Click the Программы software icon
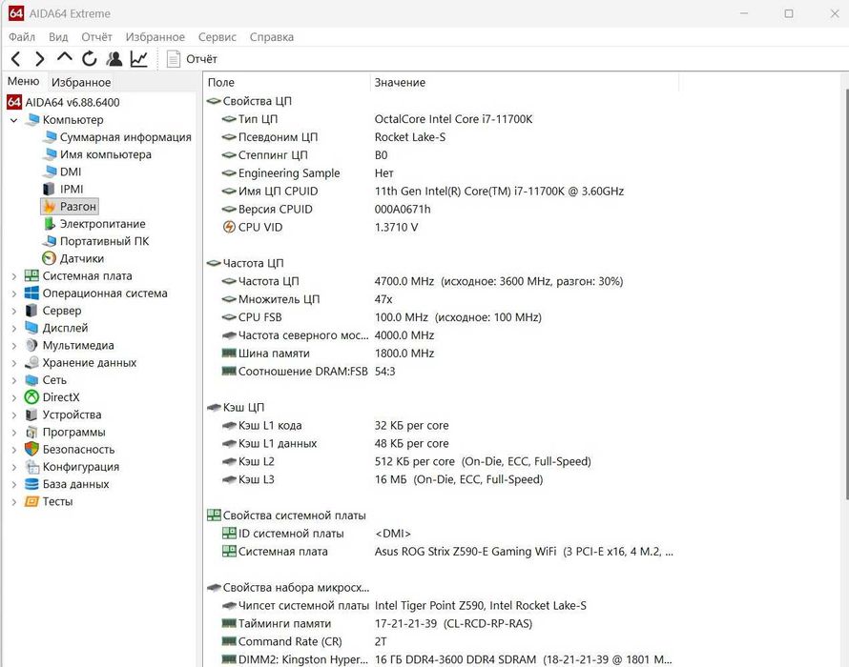This screenshot has width=849, height=667. click(x=31, y=432)
